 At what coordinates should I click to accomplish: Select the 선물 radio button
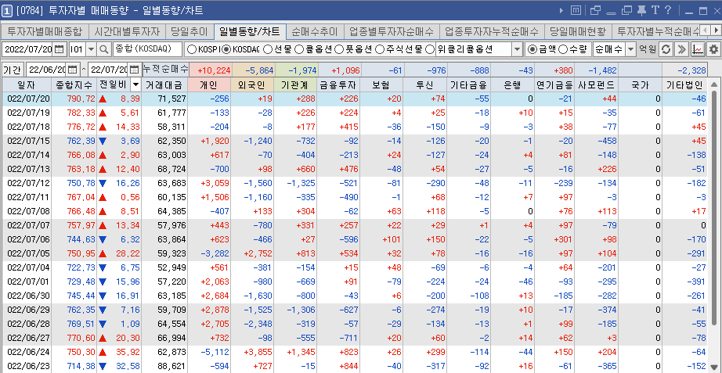point(267,49)
